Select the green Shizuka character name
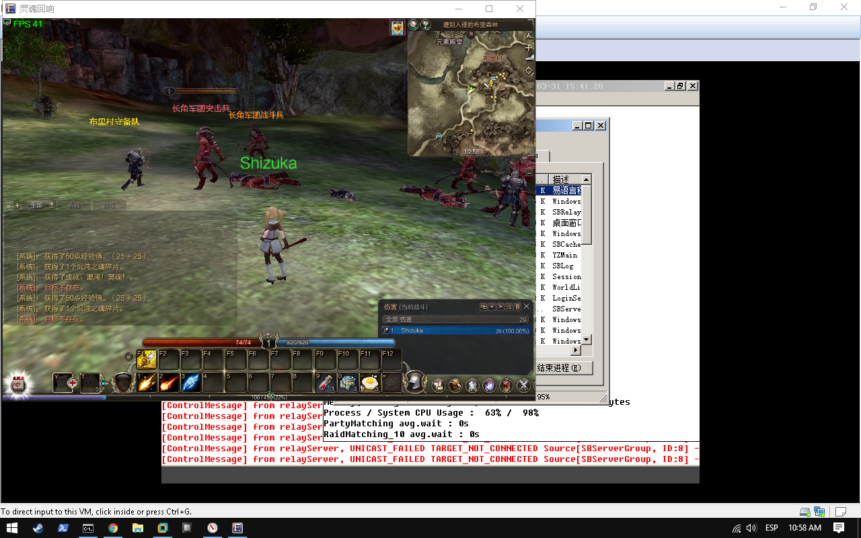The image size is (861, 538). [x=268, y=163]
